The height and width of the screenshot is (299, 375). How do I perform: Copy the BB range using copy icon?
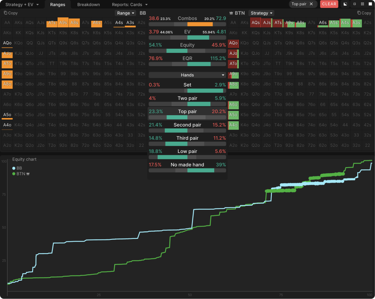11,13
